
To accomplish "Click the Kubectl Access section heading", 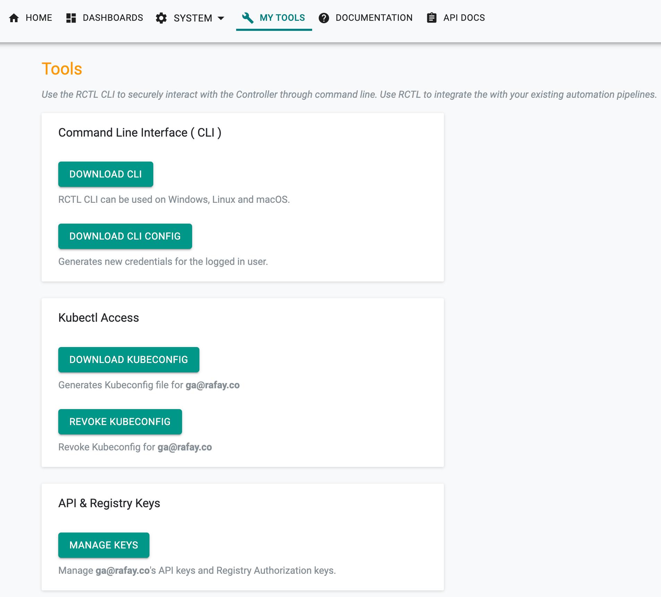I will coord(98,318).
